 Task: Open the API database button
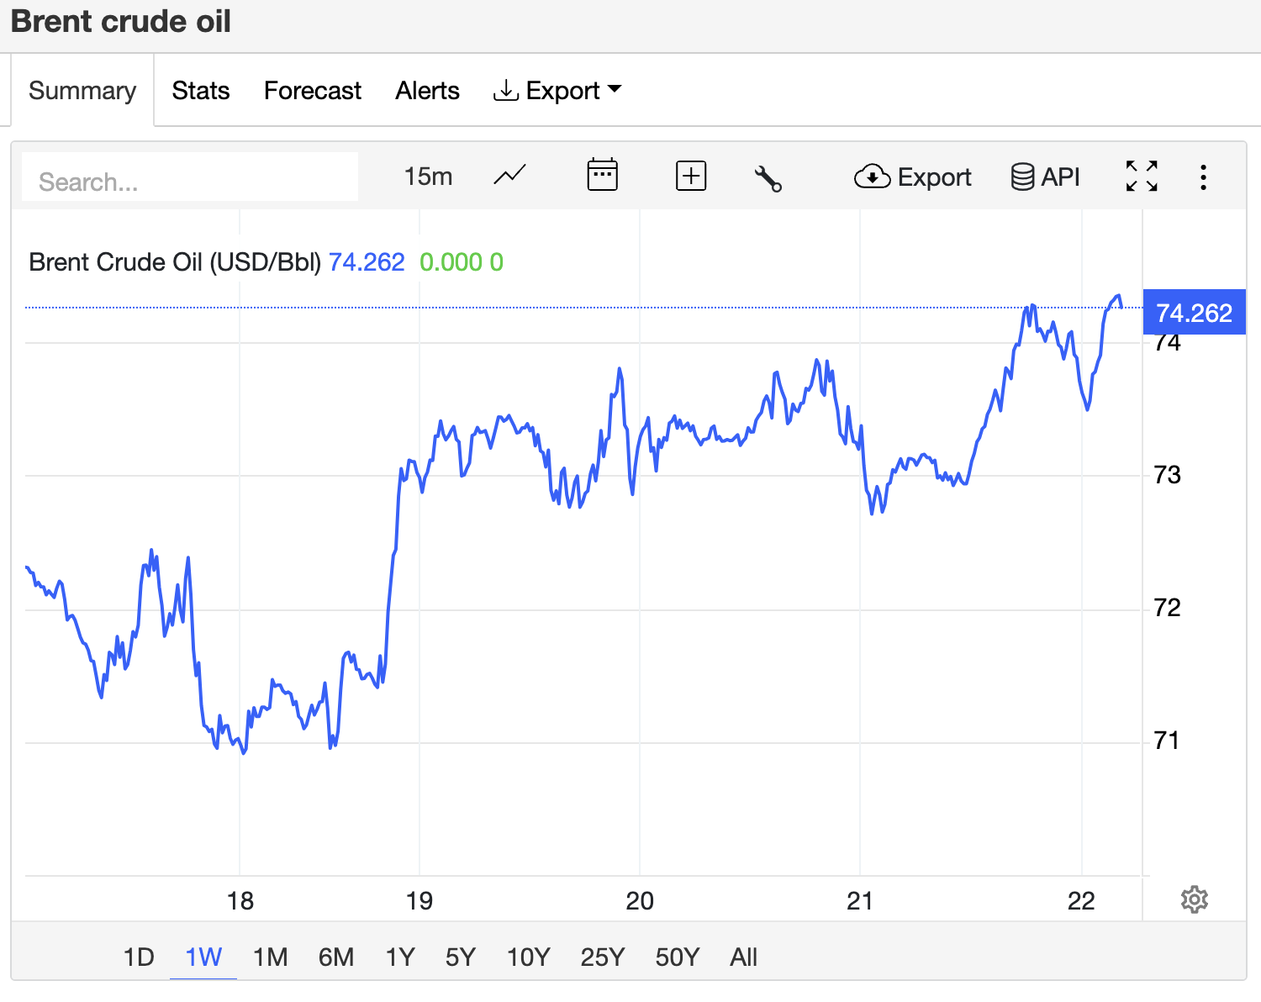click(x=1045, y=177)
